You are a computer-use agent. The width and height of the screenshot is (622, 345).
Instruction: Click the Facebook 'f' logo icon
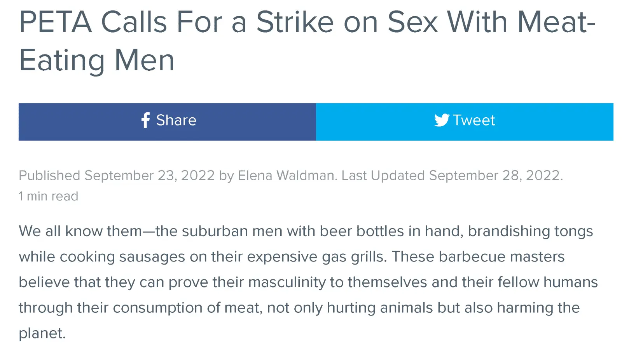tap(145, 120)
